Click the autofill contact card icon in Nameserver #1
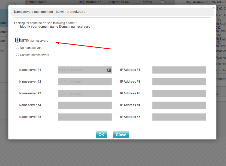This screenshot has width=226, height=166. [x=109, y=70]
